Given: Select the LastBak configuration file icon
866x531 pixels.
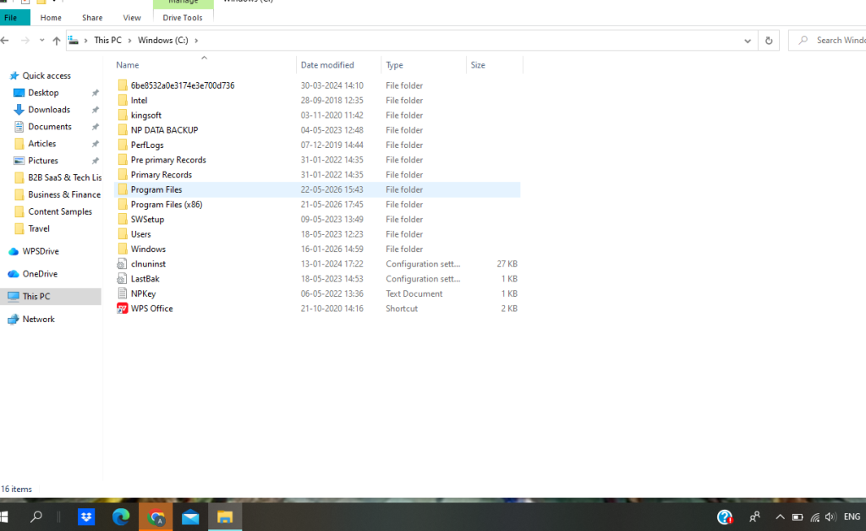Looking at the screenshot, I should tap(122, 279).
